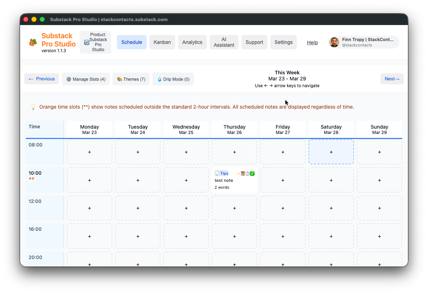428x293 pixels.
Task: Open Themes (7) panel
Action: [x=131, y=79]
